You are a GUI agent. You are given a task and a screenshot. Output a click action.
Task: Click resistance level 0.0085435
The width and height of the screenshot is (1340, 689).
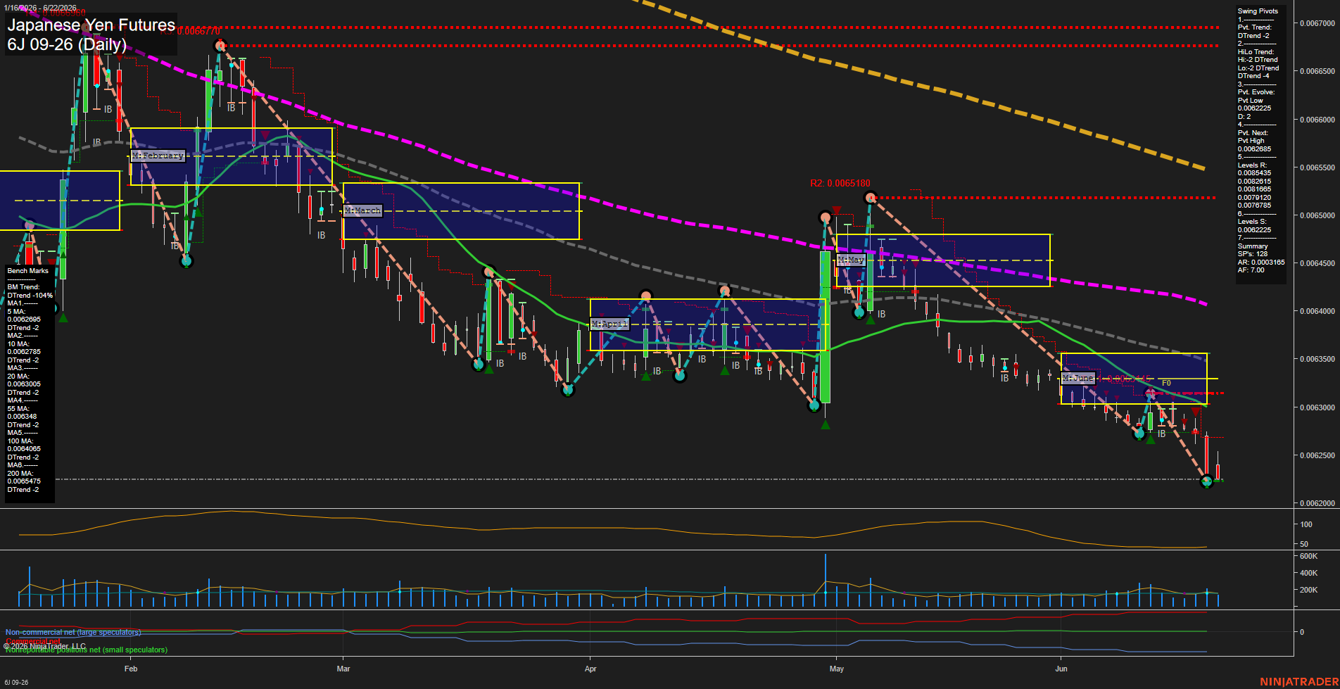[1254, 173]
